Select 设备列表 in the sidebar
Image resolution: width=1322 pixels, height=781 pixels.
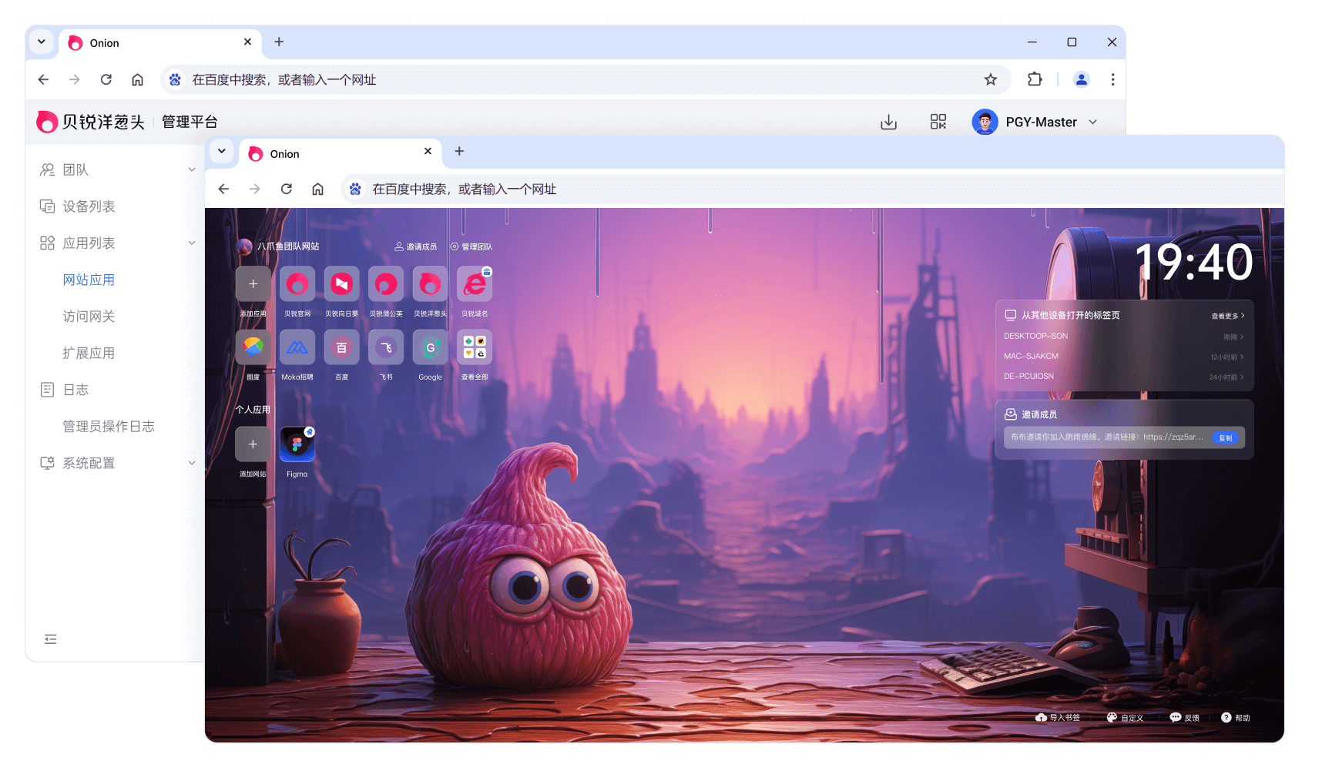tap(89, 206)
